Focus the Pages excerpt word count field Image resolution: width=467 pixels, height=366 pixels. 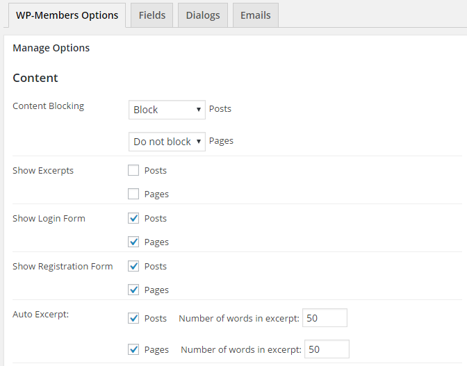327,349
